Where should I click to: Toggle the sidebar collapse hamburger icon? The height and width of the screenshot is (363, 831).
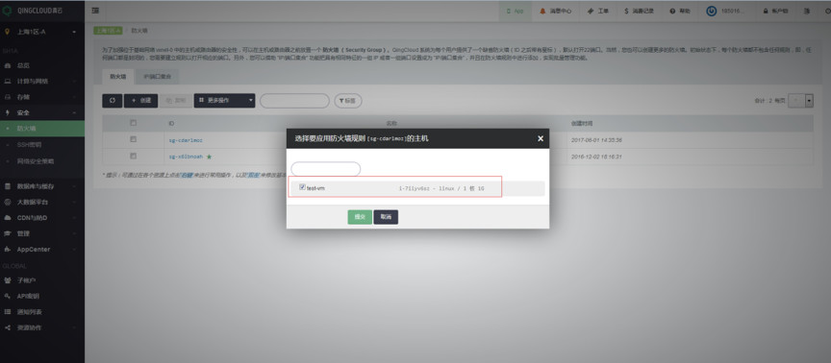pos(95,11)
